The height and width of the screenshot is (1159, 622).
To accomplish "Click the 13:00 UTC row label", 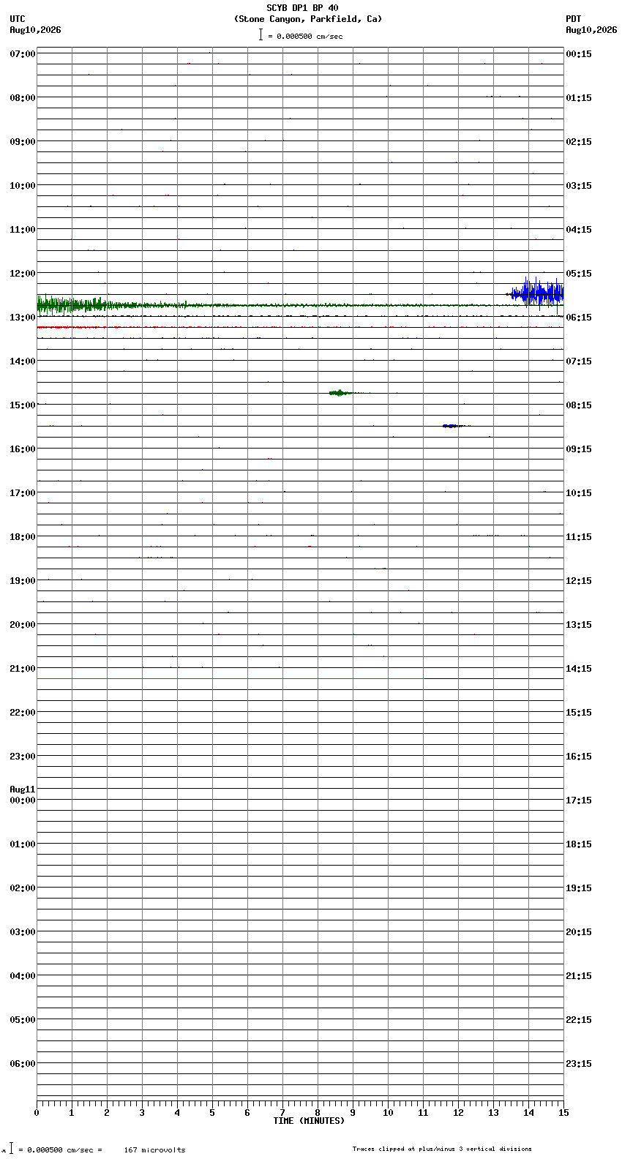I will click(x=23, y=318).
